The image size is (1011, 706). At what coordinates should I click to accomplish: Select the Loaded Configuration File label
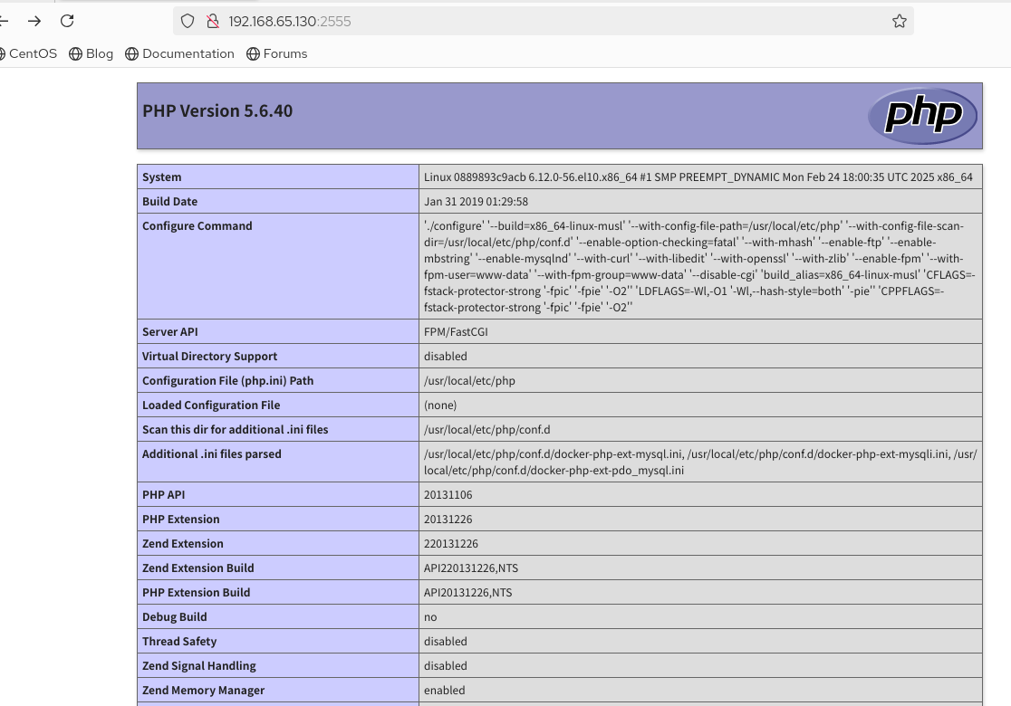tap(211, 405)
